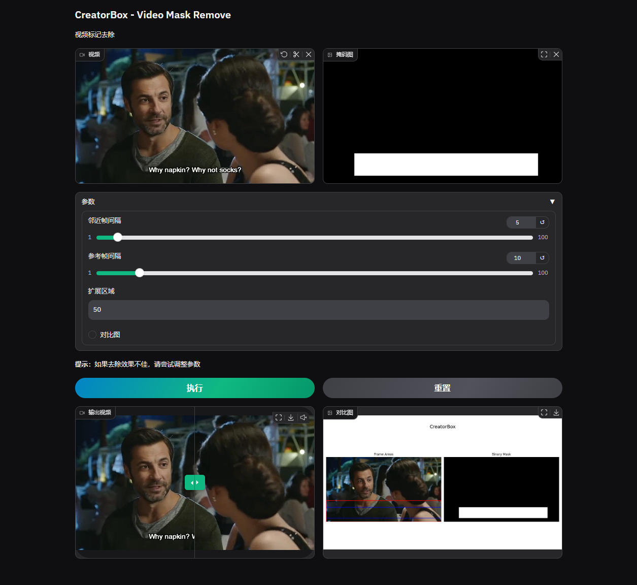Viewport: 637px width, 585px height.
Task: Click the white mask rectangle in 掩码图
Action: pyautogui.click(x=446, y=165)
